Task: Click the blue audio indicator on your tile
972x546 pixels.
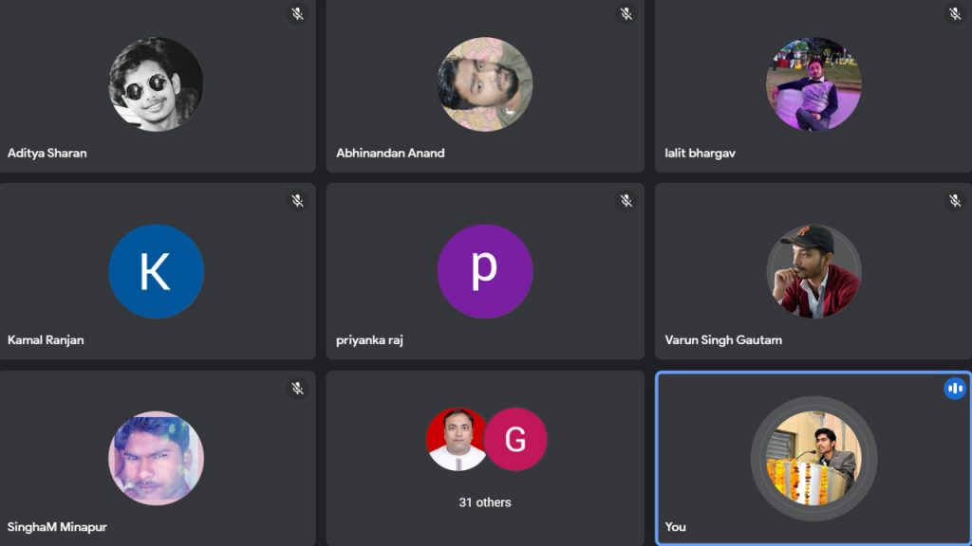Action: click(955, 389)
